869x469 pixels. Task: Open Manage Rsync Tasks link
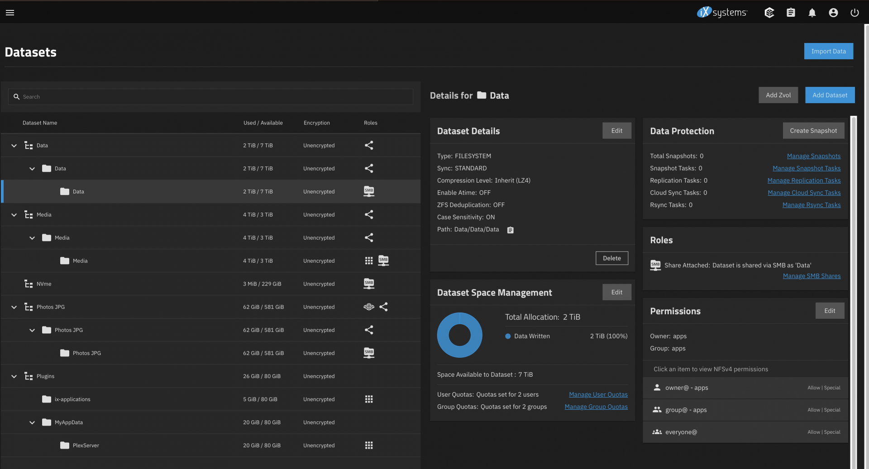point(812,205)
